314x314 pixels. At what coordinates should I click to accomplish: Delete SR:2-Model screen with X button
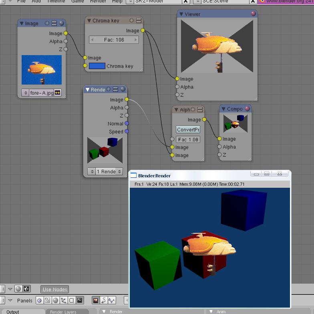186,2
